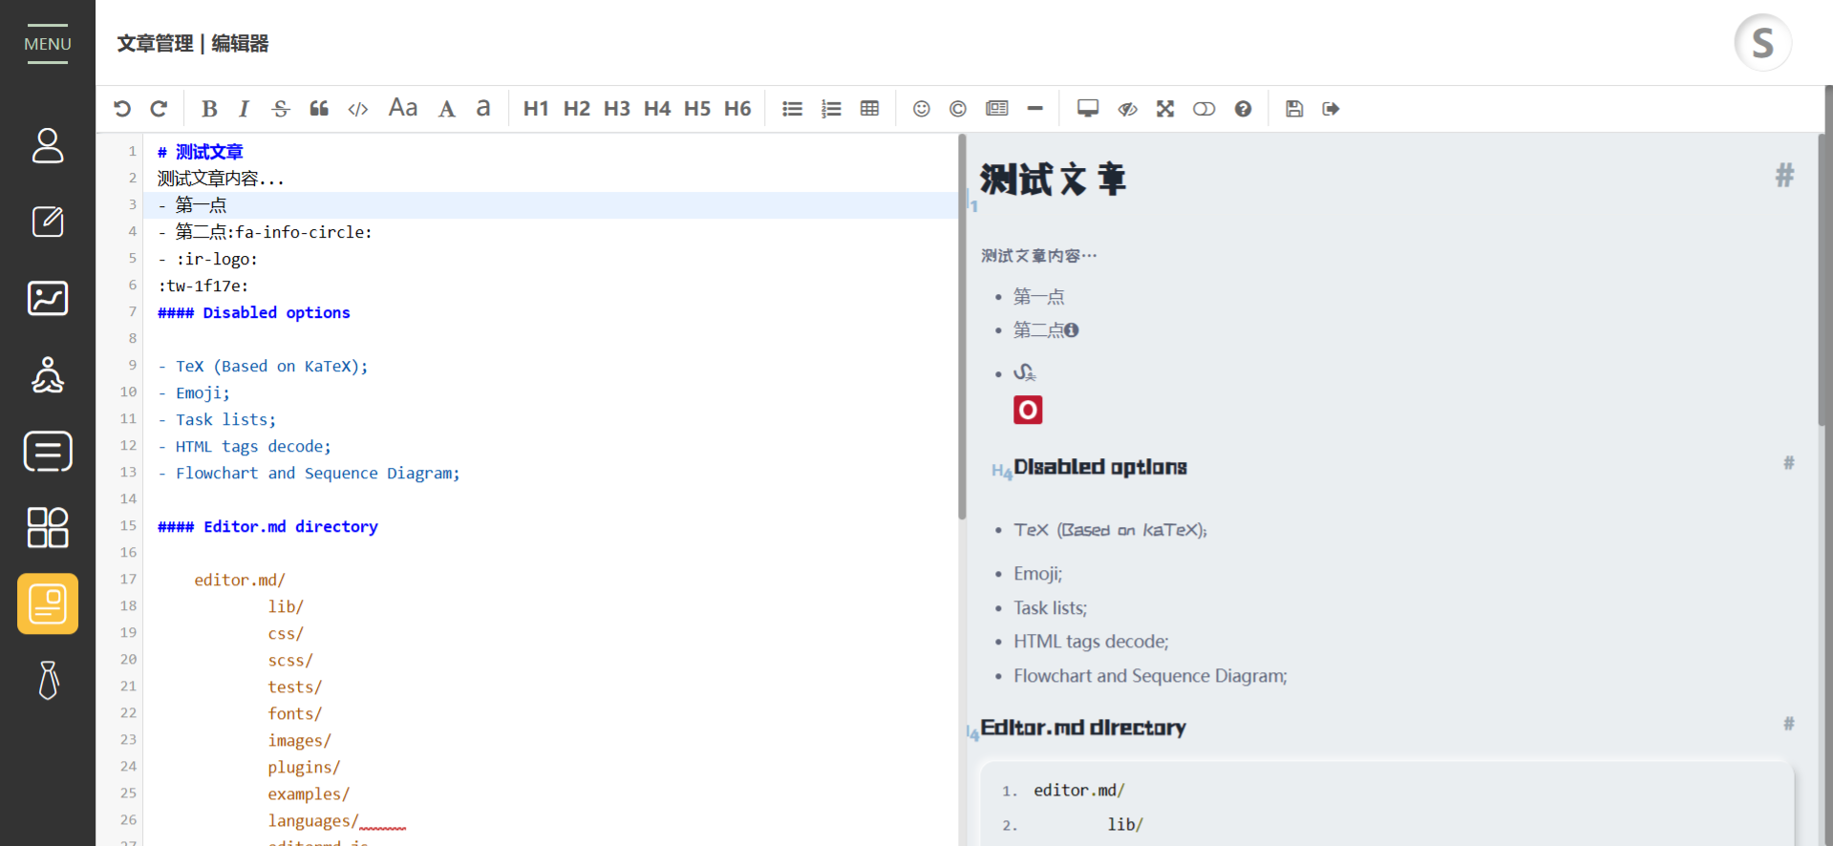Insert an unordered list
The width and height of the screenshot is (1833, 846).
(x=792, y=109)
